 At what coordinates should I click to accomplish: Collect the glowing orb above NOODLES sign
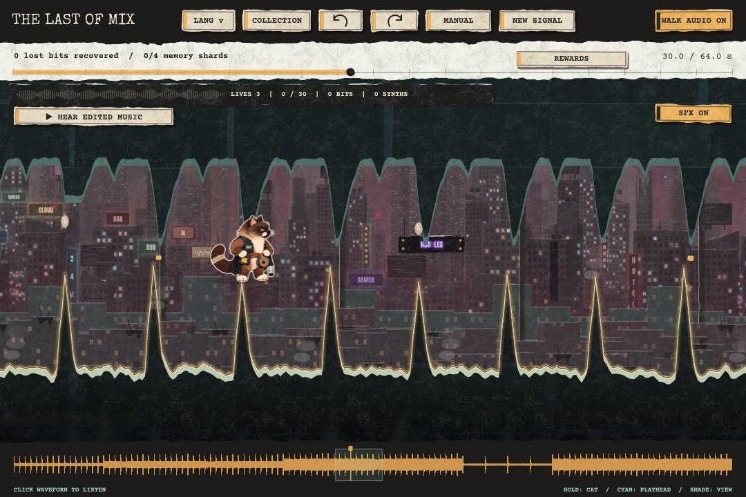(419, 228)
